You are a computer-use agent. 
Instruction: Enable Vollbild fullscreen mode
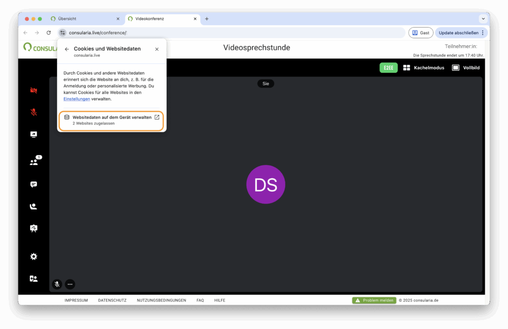[466, 67]
